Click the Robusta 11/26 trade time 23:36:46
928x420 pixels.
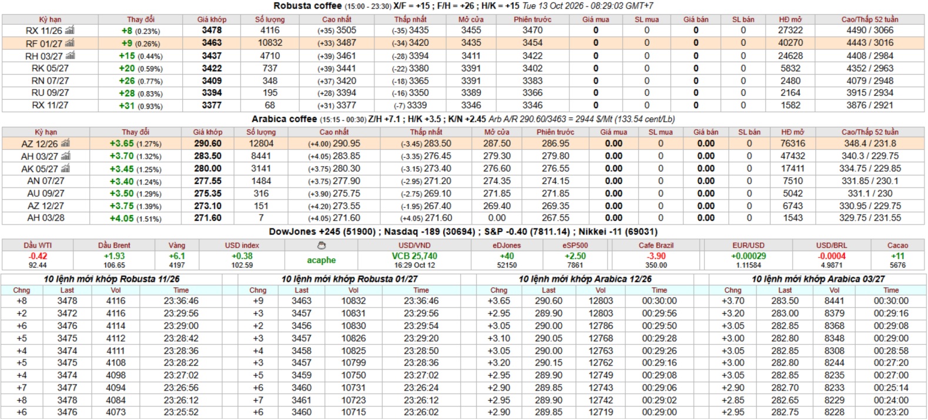(x=181, y=301)
